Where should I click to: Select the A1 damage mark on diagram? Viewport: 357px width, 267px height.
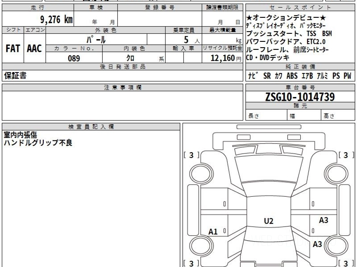click(213, 232)
